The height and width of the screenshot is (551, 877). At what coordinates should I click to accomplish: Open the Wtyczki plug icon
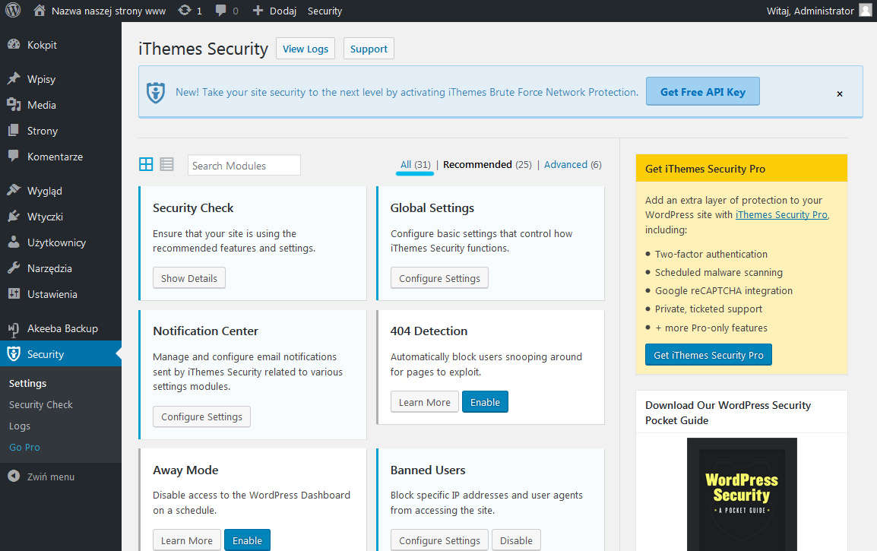tap(14, 217)
